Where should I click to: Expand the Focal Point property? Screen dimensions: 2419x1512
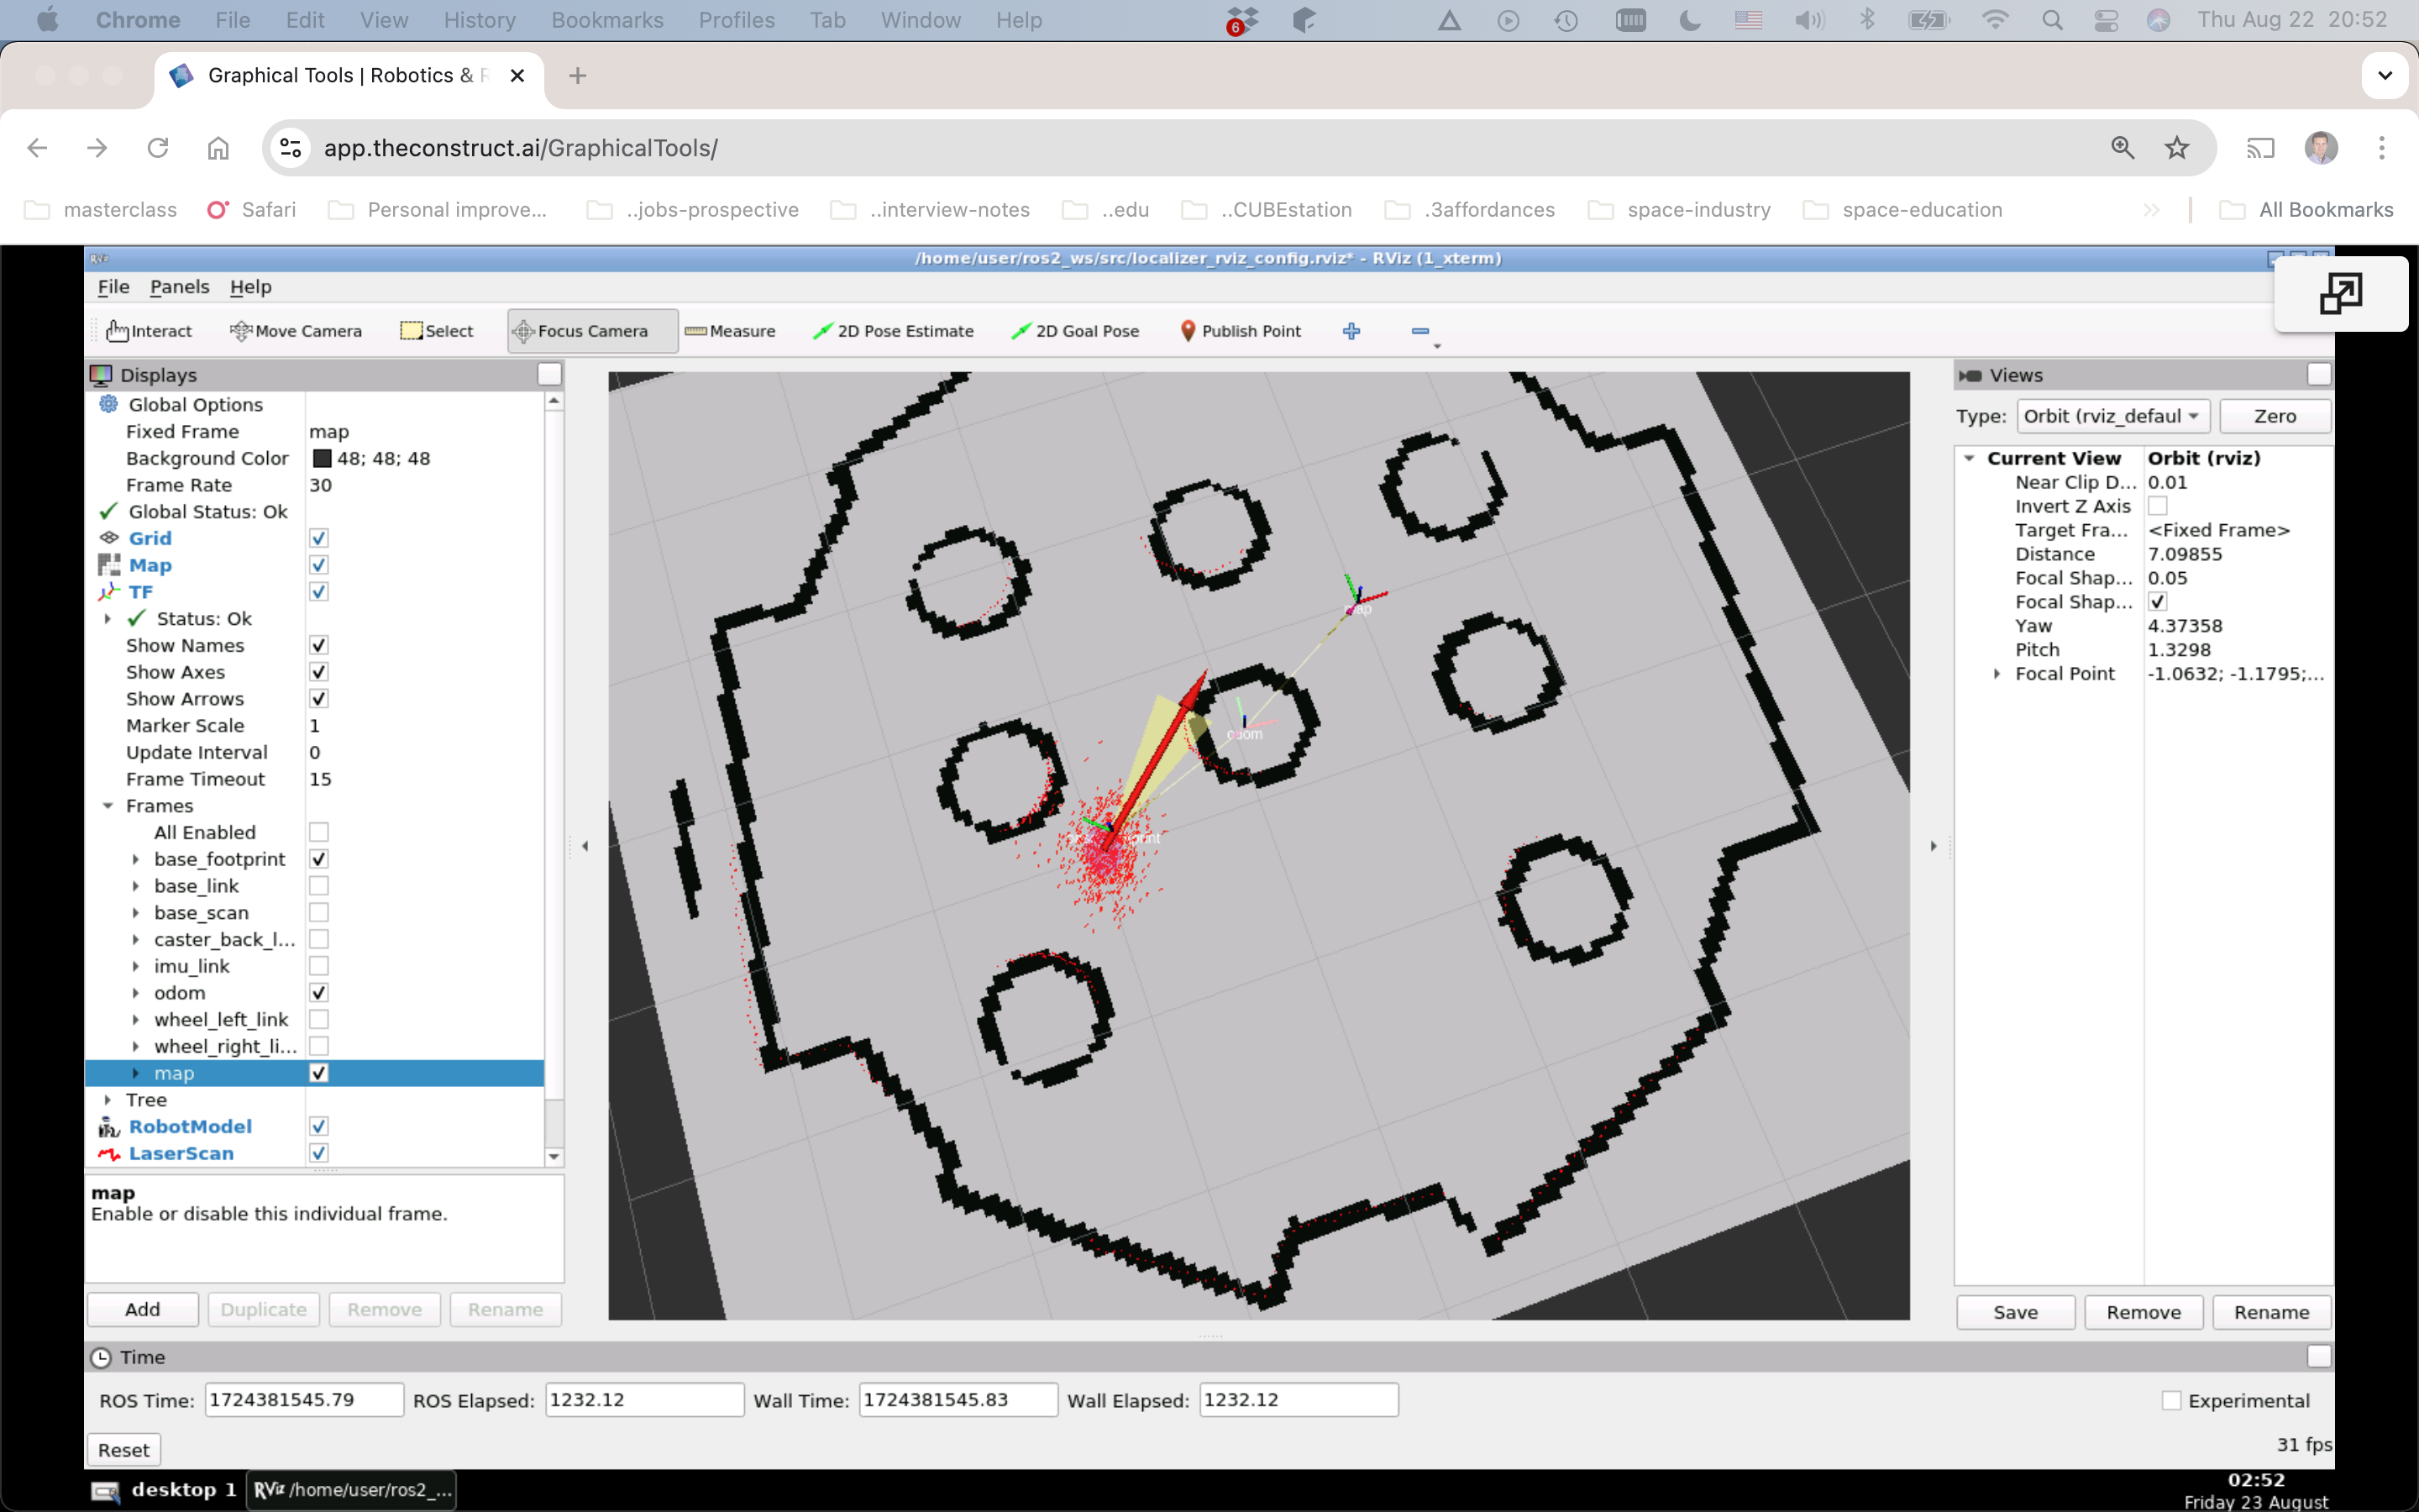click(x=1997, y=674)
